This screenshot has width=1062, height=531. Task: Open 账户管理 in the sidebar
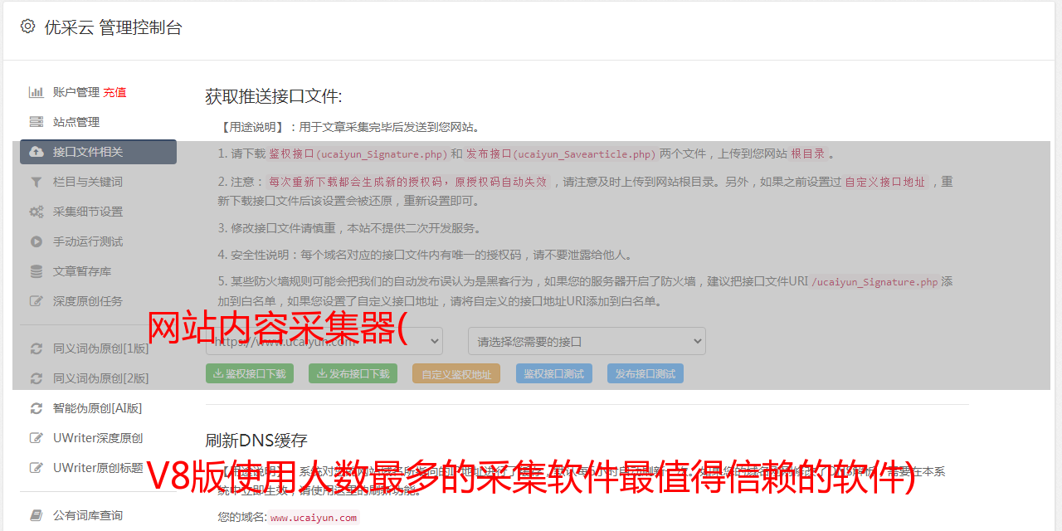coord(76,92)
